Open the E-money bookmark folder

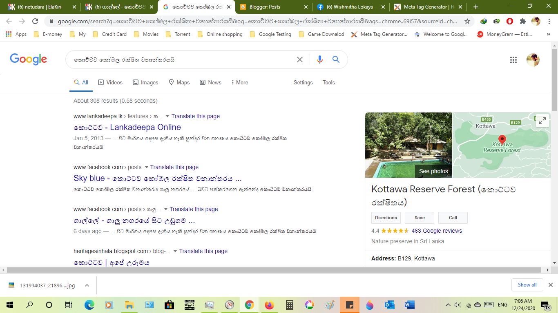[48, 34]
